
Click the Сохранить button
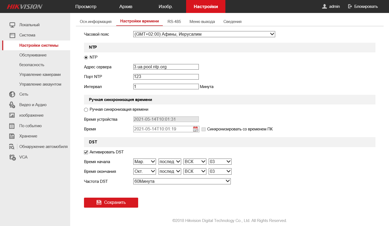coord(111,203)
